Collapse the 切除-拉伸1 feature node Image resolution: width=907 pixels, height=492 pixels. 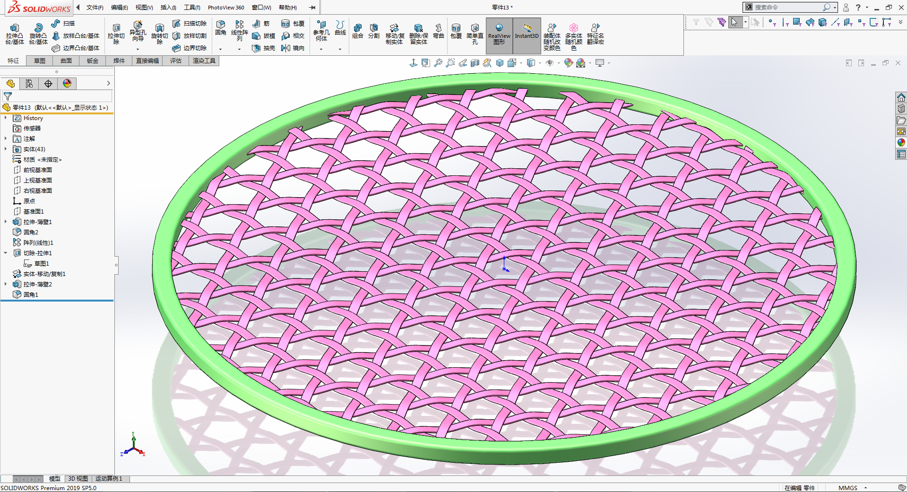[x=6, y=253]
